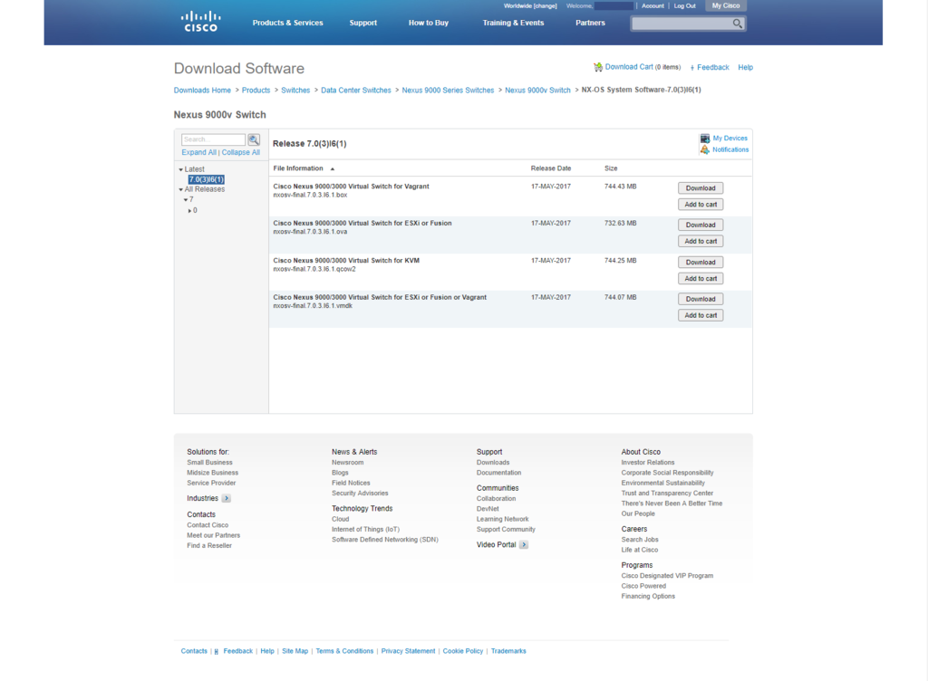Screen dimensions: 928x681
Task: Open Nexus 9000 Series Switches breadcrumb
Action: (x=448, y=91)
